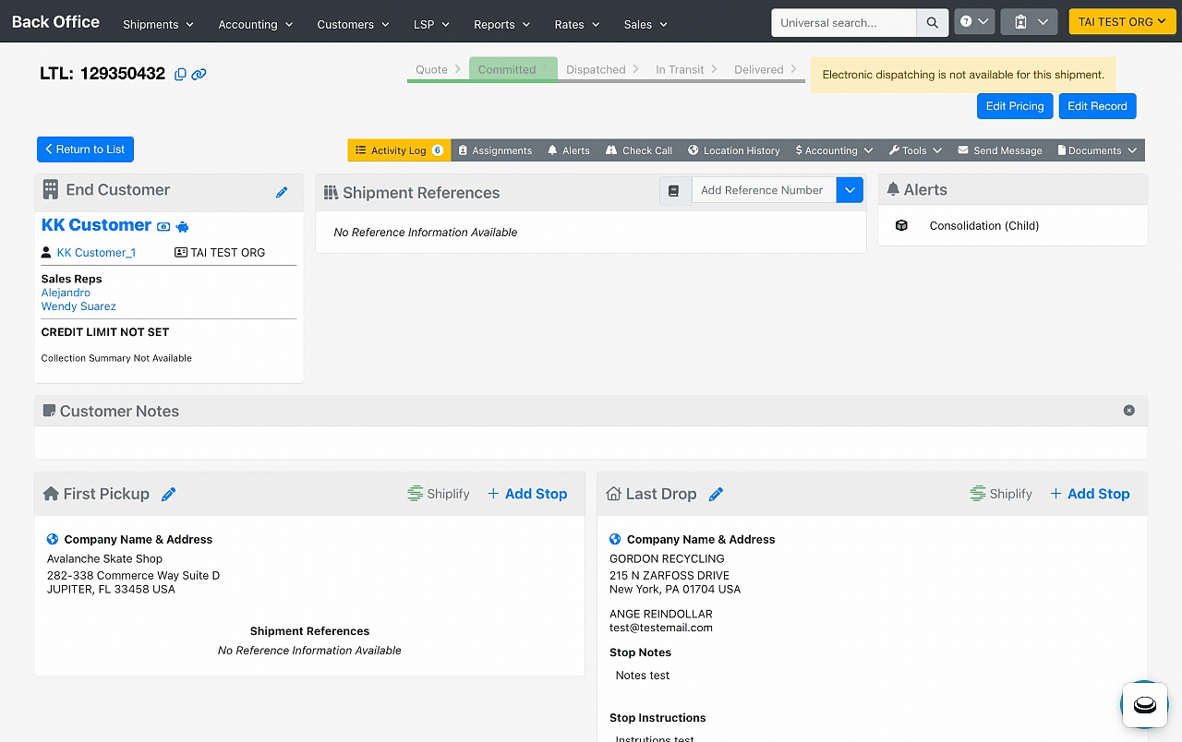
Task: Click Return to List
Action: pyautogui.click(x=85, y=150)
